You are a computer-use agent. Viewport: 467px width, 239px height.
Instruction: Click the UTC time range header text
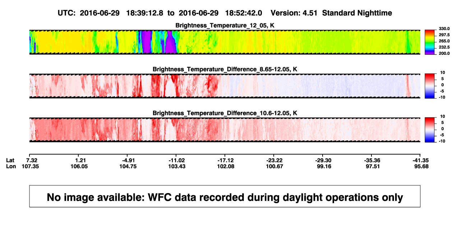(159, 13)
